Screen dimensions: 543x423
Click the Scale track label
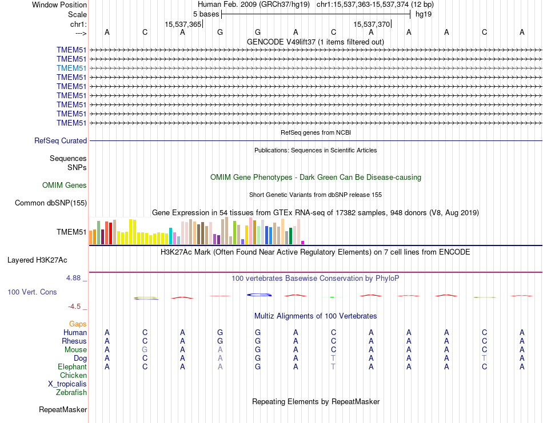point(77,14)
